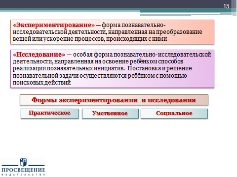Click the ПРОСВЕЩЕНИЕ text under the logo
This screenshot has height=177, width=237.
[23, 170]
